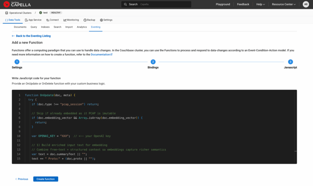Click the HEALTHY status badge
313x186 pixels.
click(x=56, y=13)
